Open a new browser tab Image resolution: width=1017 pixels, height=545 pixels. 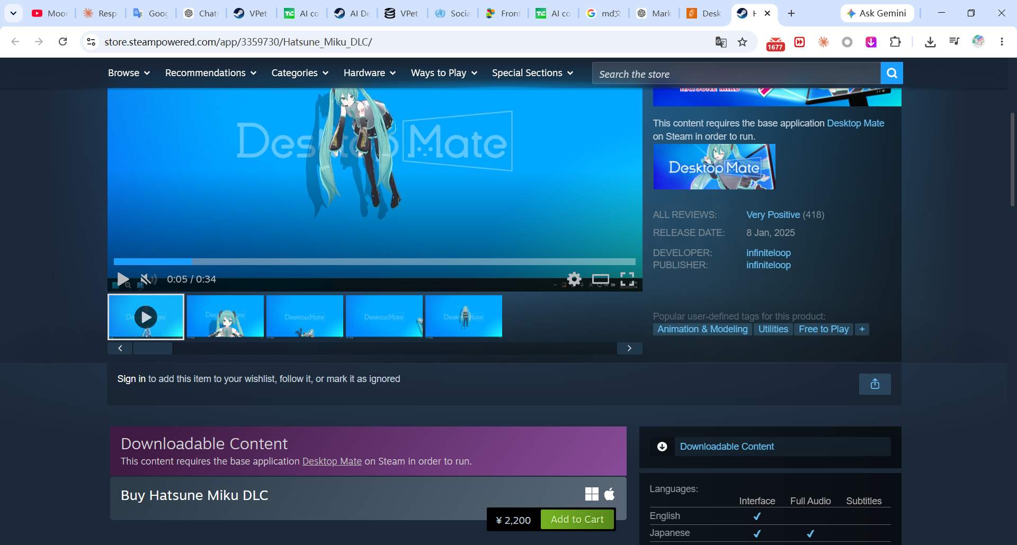(791, 13)
